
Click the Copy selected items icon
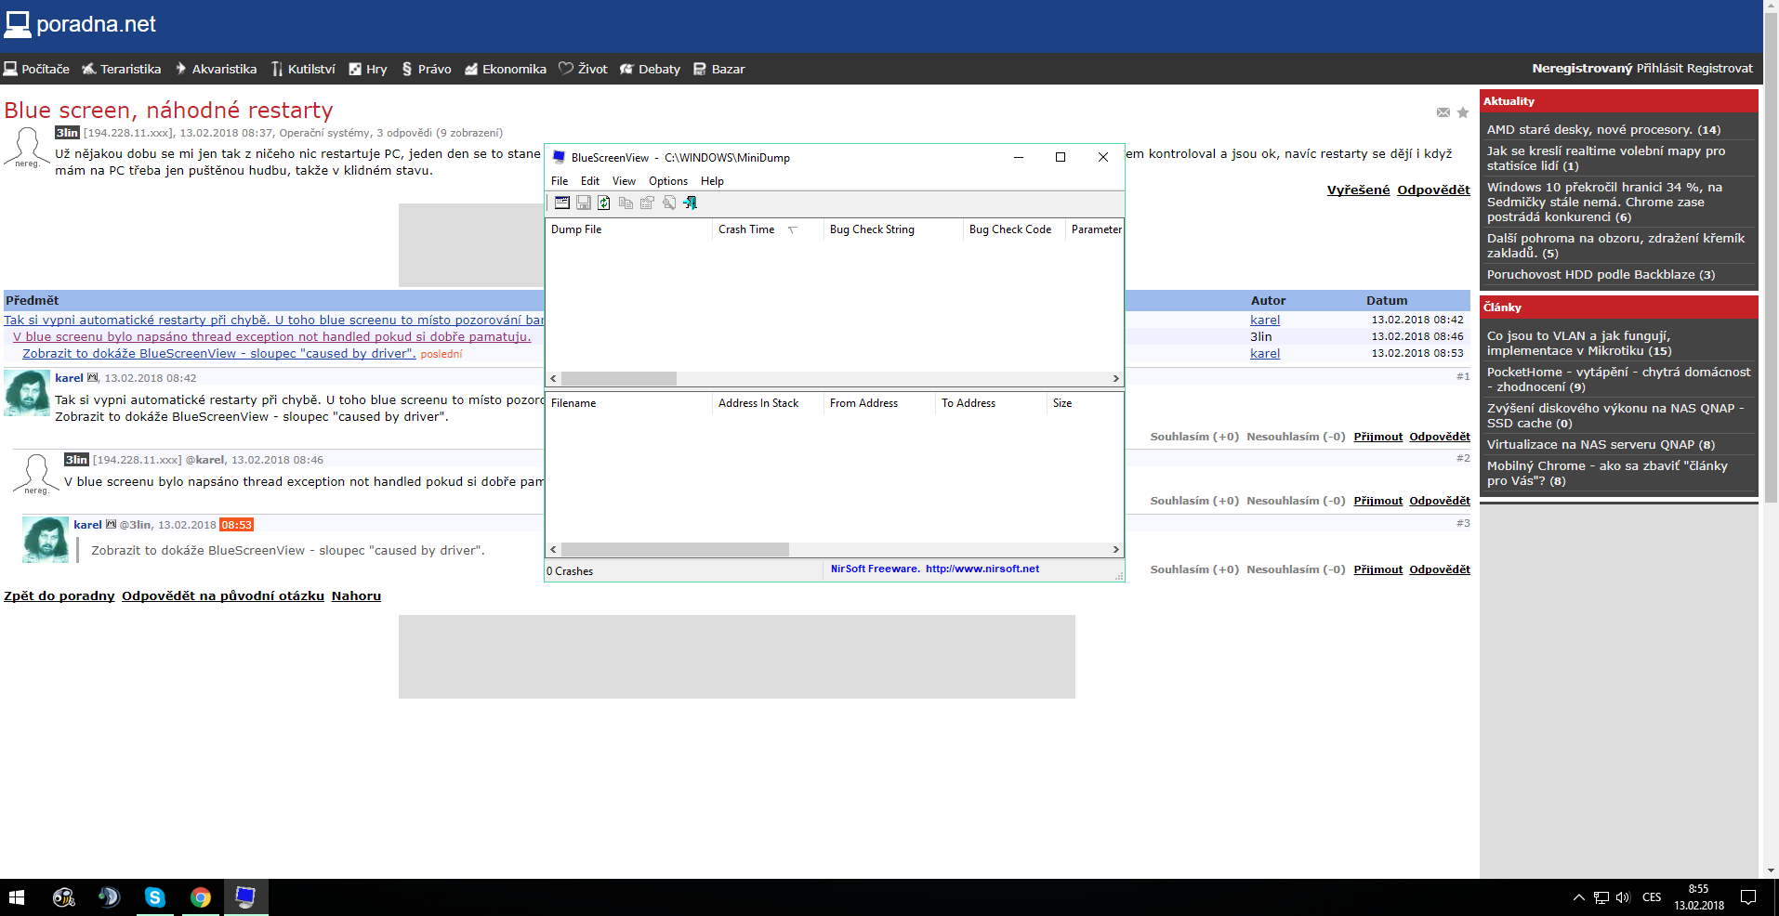tap(626, 203)
